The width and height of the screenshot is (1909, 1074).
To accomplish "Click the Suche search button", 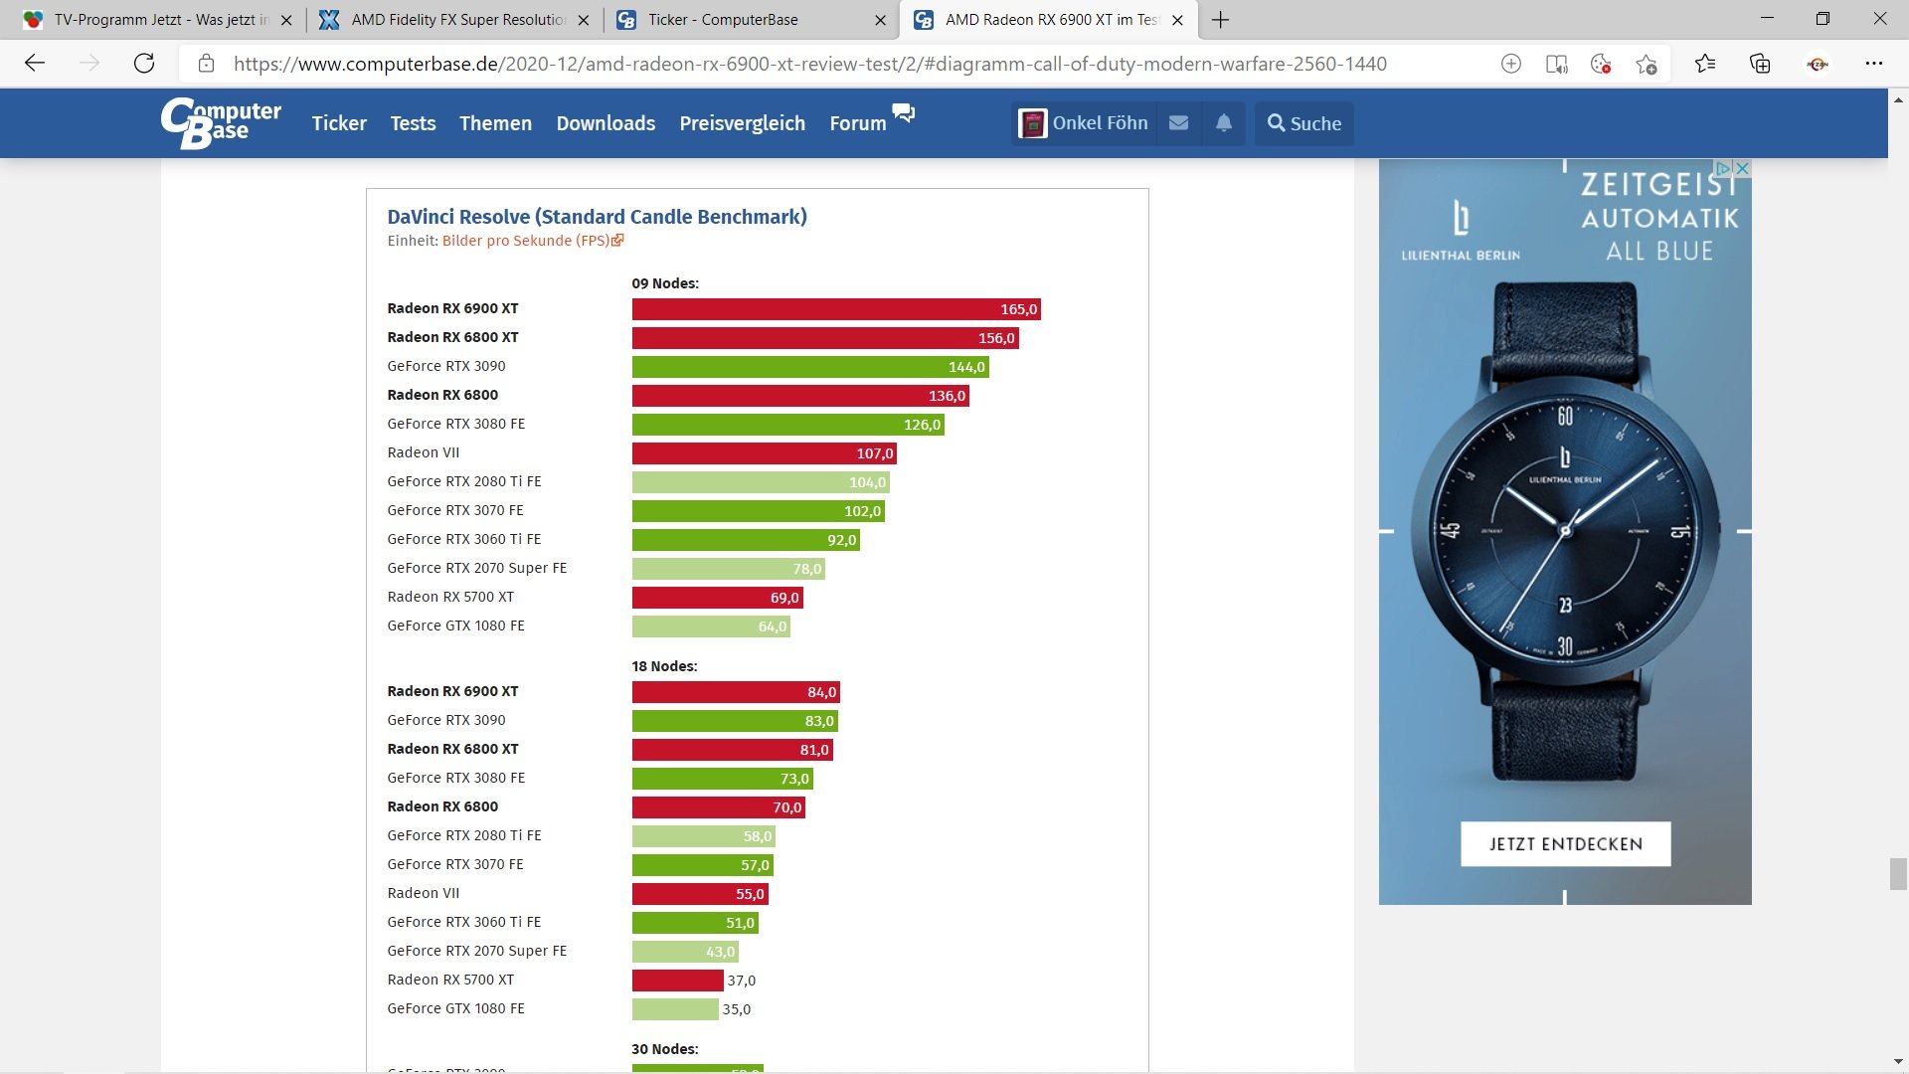I will click(x=1304, y=123).
